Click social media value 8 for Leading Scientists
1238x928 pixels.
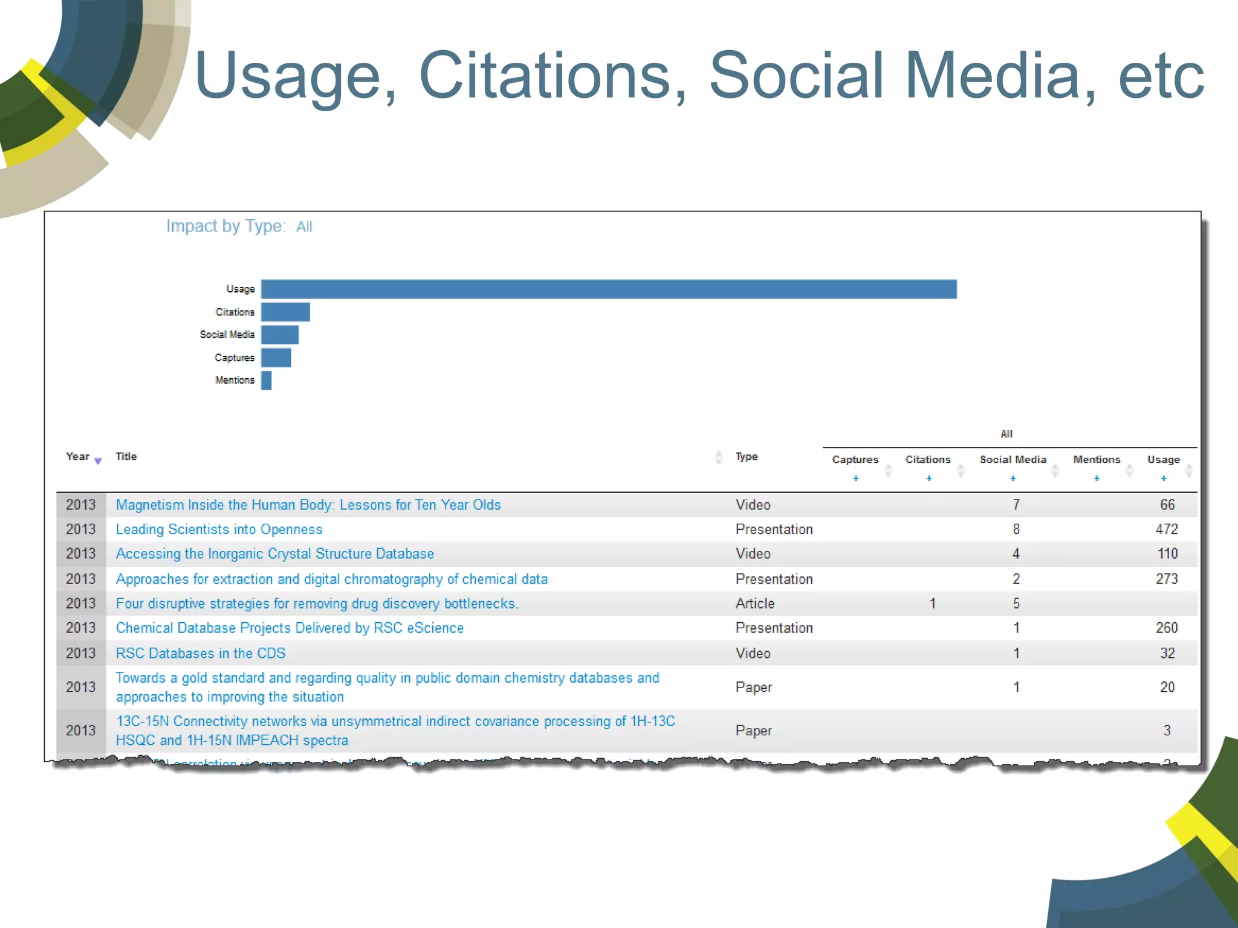(1016, 530)
